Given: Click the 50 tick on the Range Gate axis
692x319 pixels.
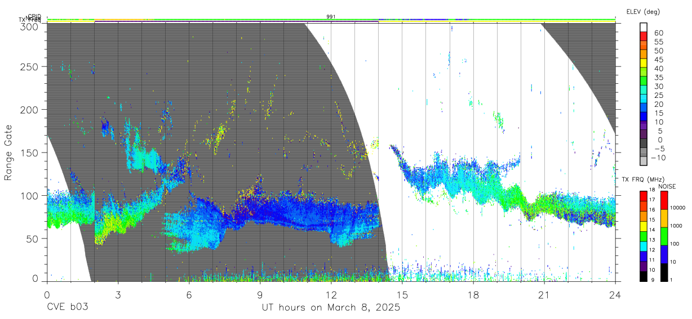Looking at the screenshot, I should tap(32, 238).
